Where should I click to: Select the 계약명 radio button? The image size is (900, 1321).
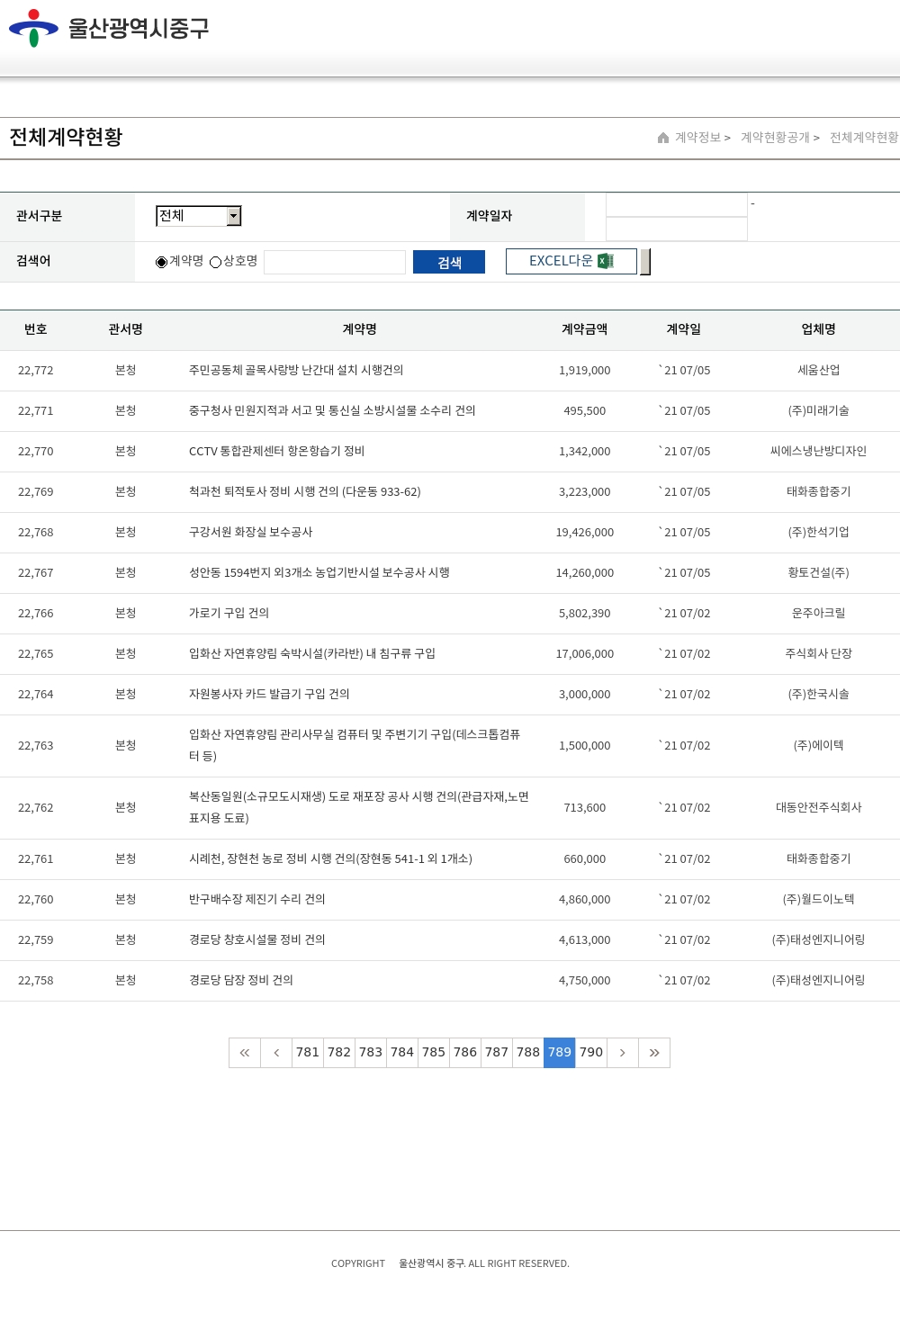tap(162, 262)
